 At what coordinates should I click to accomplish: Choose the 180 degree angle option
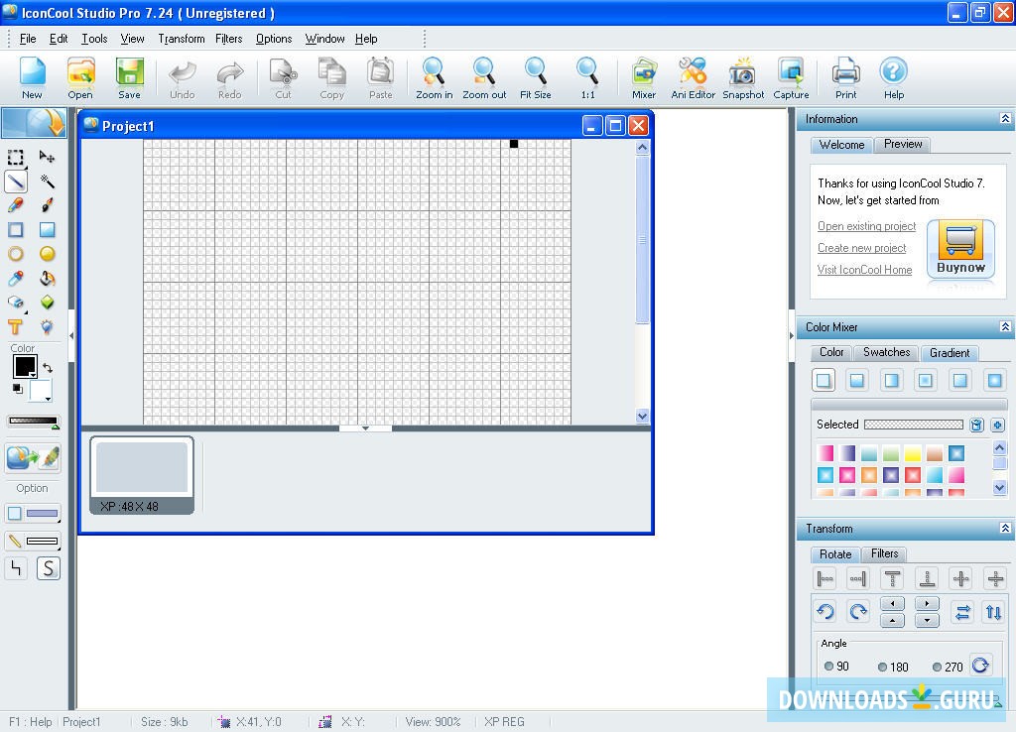881,666
